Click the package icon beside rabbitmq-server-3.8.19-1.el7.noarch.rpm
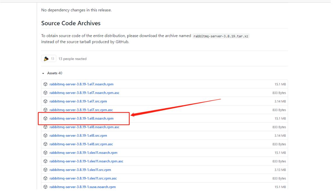335x193 pixels. [x=45, y=84]
